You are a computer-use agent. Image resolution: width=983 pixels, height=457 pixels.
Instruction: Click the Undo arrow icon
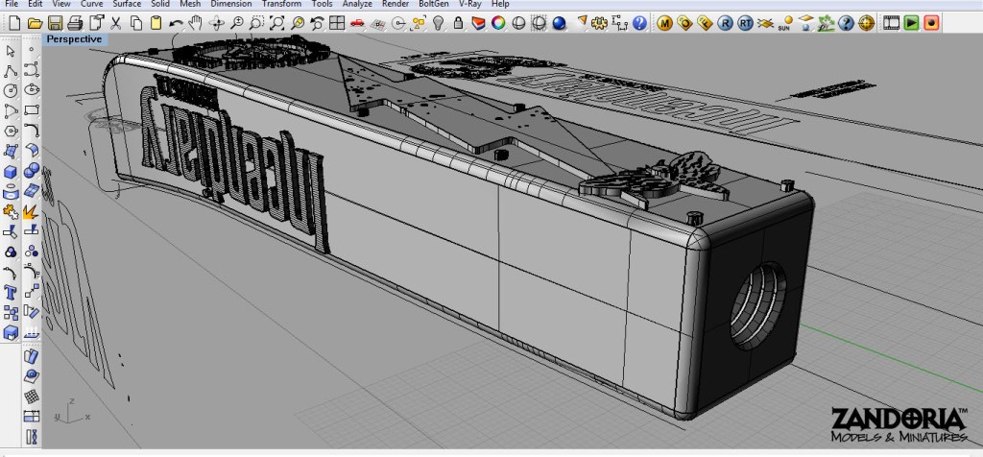(176, 21)
